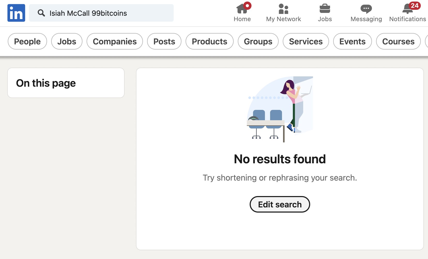Screen dimensions: 428x259
Task: Click the Try shortening or rephrasing text
Action: (x=280, y=178)
